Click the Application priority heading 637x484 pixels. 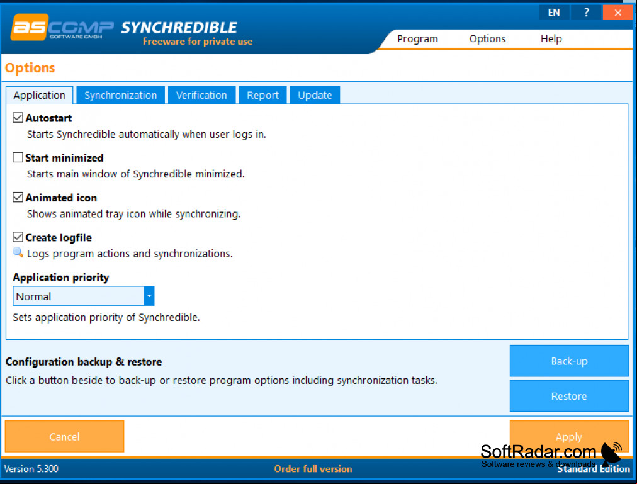[x=61, y=277]
